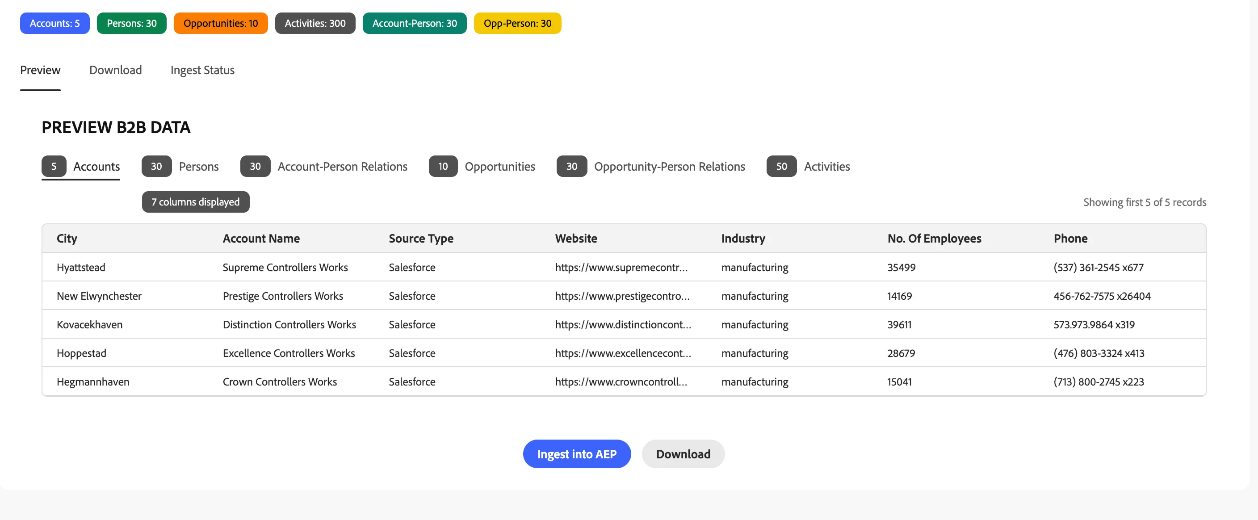
Task: Click phone number 456-762-7575 x26404
Action: point(1102,296)
